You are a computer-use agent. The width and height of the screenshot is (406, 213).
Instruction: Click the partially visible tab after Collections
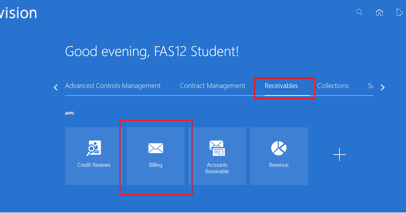[x=370, y=86]
